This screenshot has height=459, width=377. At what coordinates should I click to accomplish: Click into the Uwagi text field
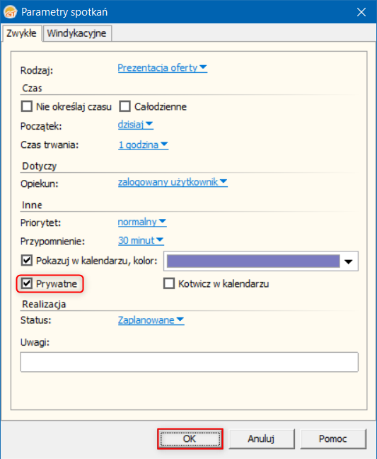pos(189,362)
